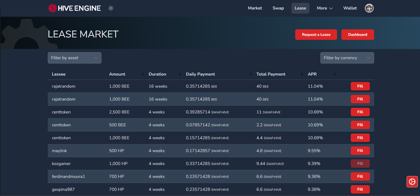Sort by APR column arrows
This screenshot has width=420, height=196.
click(334, 74)
